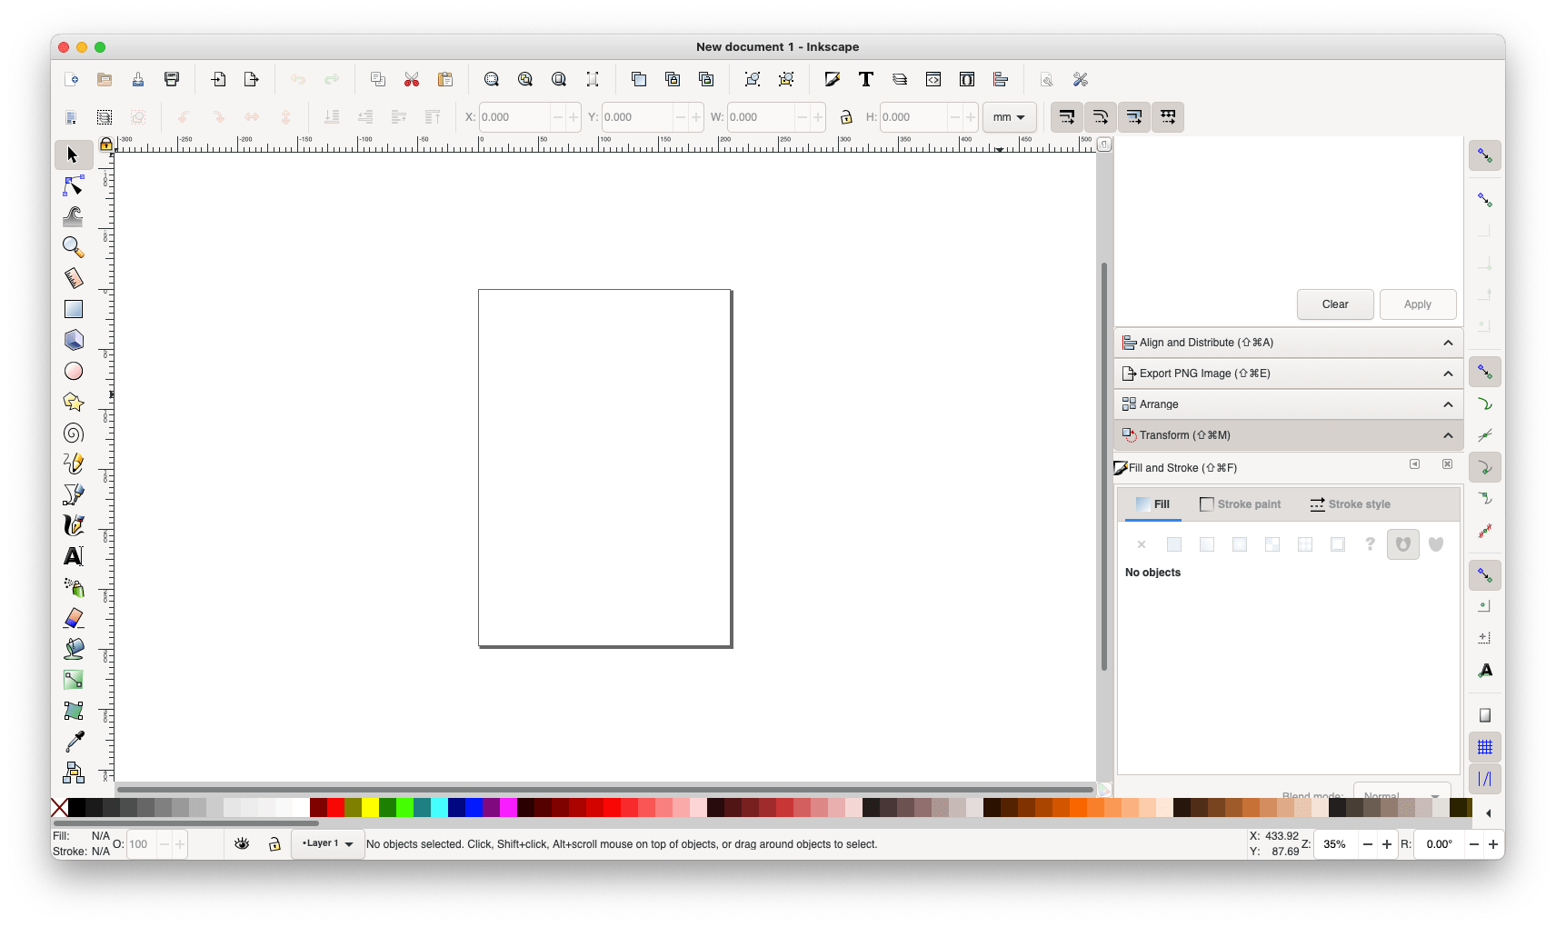Select the Color dropper tool
This screenshot has height=927, width=1556.
tap(74, 741)
